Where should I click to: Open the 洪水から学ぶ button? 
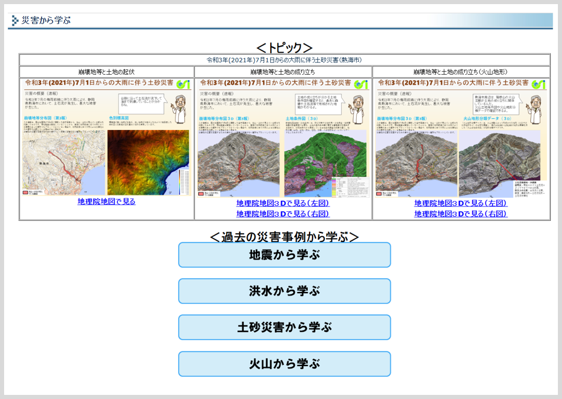pyautogui.click(x=285, y=291)
